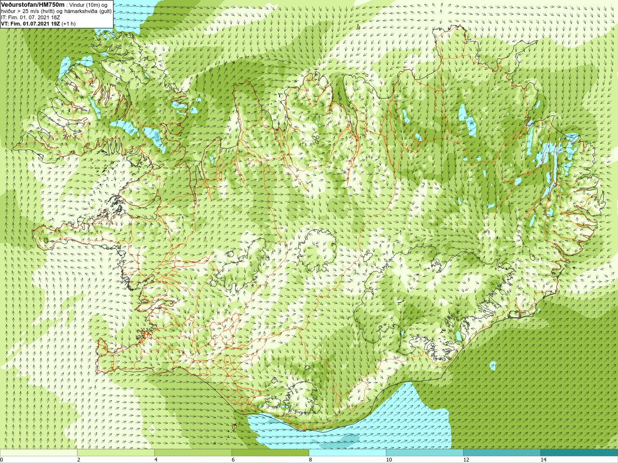Click the scale label '2'
Image resolution: width=618 pixels, height=463 pixels.
[x=79, y=460]
